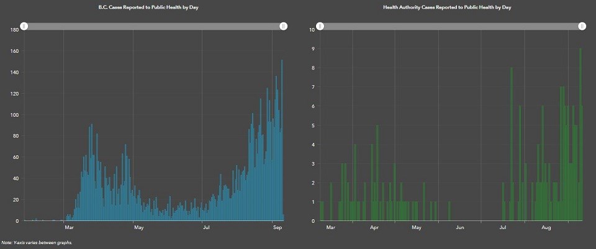Grab the left range handle on B.C. Cases chart
The width and height of the screenshot is (596, 249).
pos(24,26)
